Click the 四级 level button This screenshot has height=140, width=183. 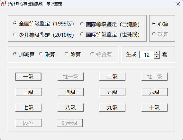pos(70,92)
